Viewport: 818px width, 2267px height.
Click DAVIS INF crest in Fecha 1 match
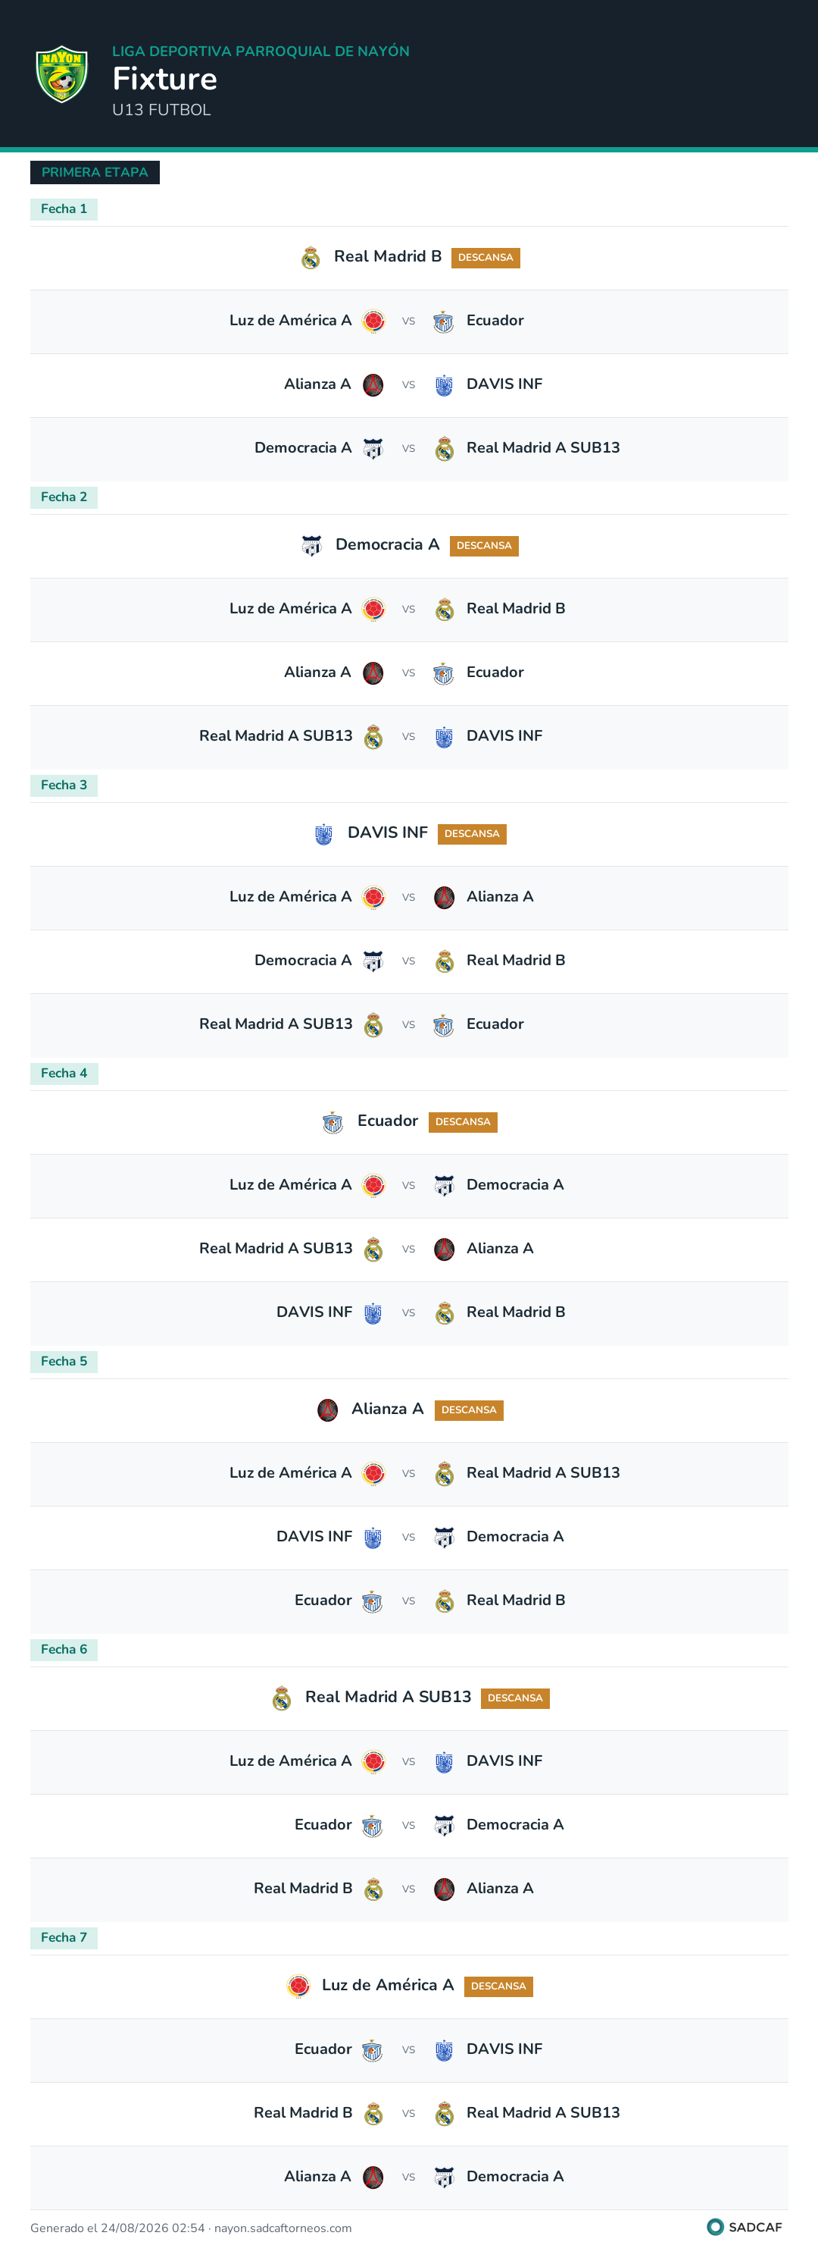443,384
